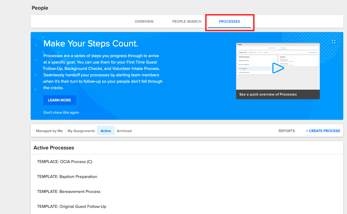Click + CREATE PROCESS

(x=323, y=131)
